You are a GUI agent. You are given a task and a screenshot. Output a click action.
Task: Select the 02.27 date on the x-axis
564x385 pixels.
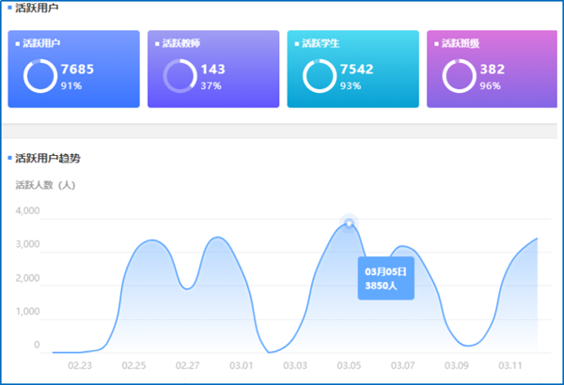pos(187,365)
